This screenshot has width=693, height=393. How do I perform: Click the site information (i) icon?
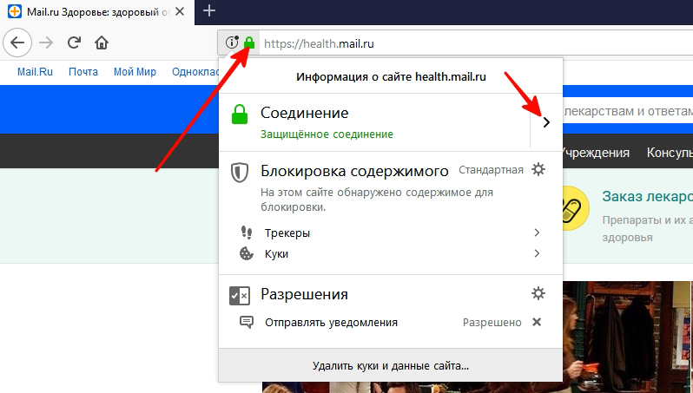coord(232,43)
